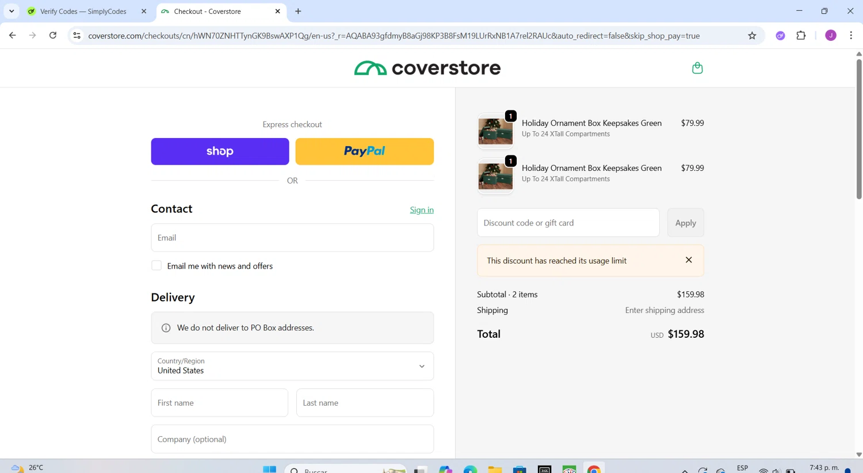863x473 pixels.
Task: Click the first Ornament Box product thumbnail
Action: [495, 131]
